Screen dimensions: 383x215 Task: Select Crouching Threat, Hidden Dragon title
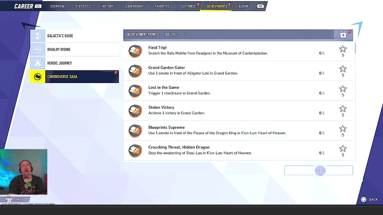pos(179,147)
